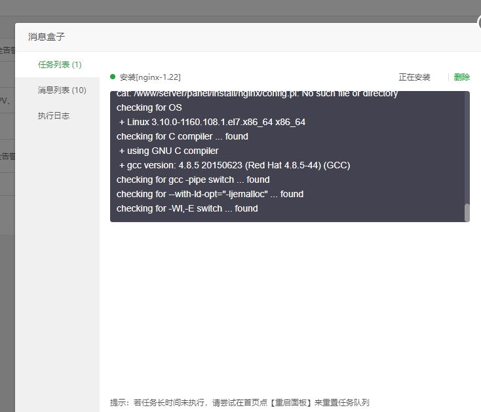The image size is (481, 412).
Task: Open the 任务列表 (1) tab
Action: pyautogui.click(x=60, y=65)
